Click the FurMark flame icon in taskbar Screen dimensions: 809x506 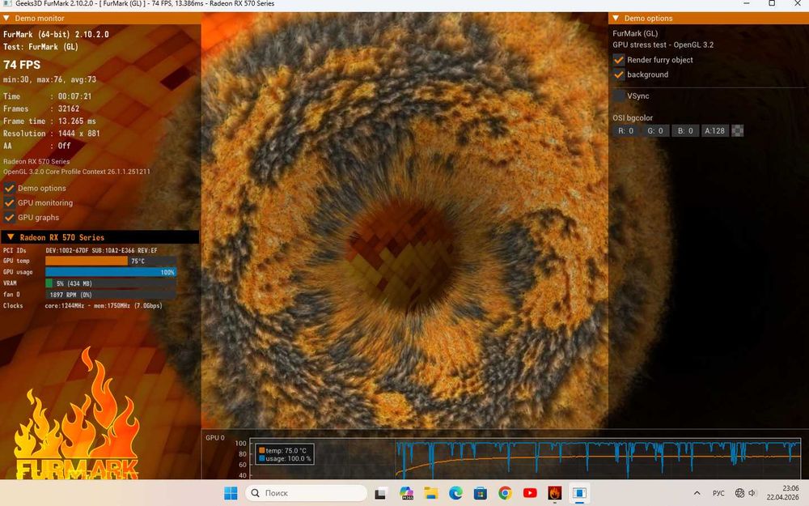[555, 492]
